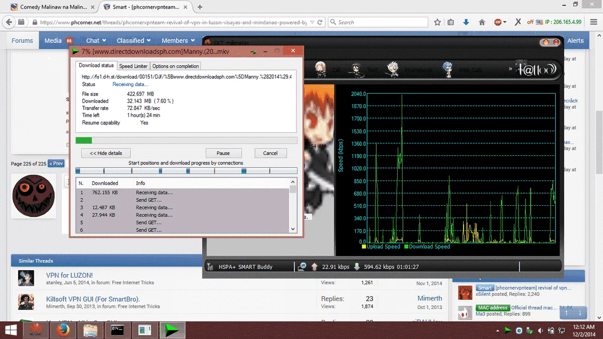
Task: Reload the page with the refresh icon
Action: [x=320, y=22]
